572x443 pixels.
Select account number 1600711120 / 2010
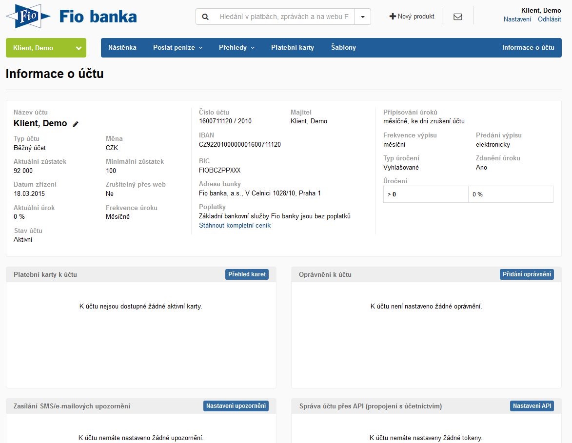(x=225, y=121)
